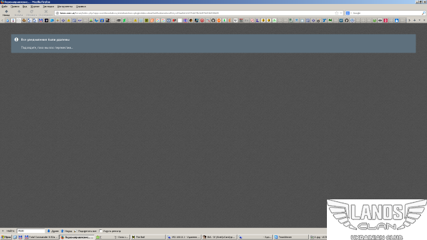The image size is (427, 240).
Task: Click the find bar search text field
Action: pos(31,231)
